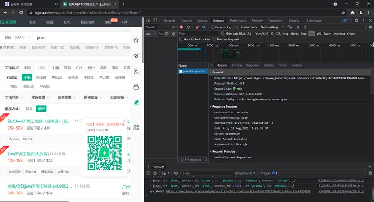
Task: Click the DevTools inspect element picker icon
Action: tap(148, 21)
